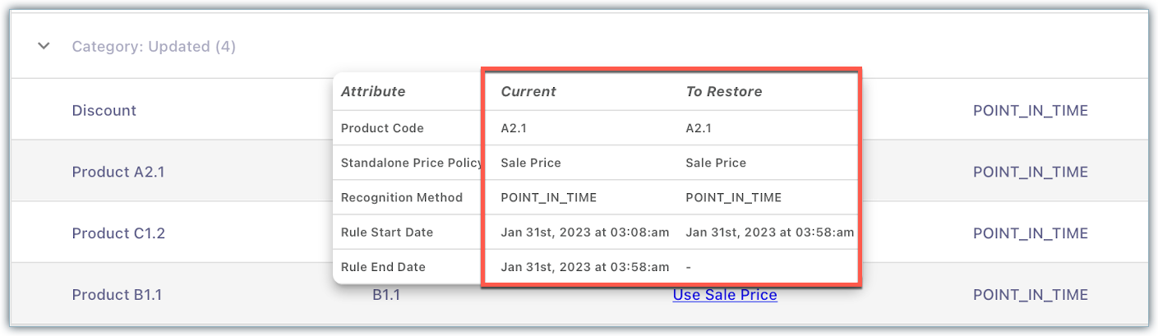Select the Product C1.2 row name
This screenshot has width=1158, height=336.
point(118,233)
